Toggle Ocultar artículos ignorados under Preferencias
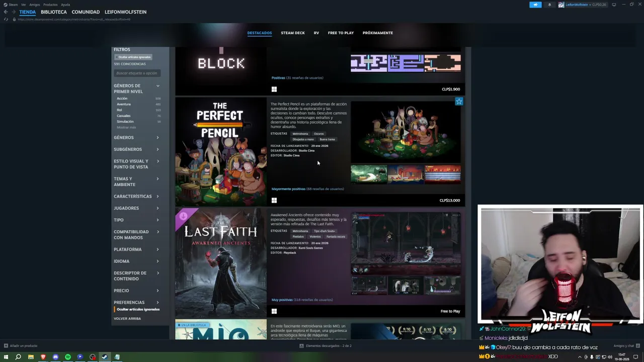 coord(138,309)
